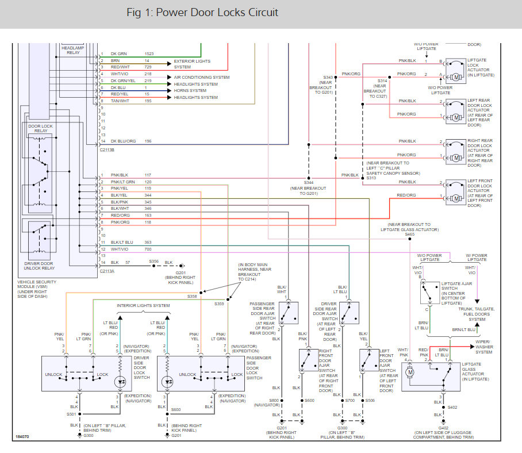Viewport: 522px width, 453px height.
Task: Click the motor symbol in Liftgate Lock Actuator
Action: [456, 77]
